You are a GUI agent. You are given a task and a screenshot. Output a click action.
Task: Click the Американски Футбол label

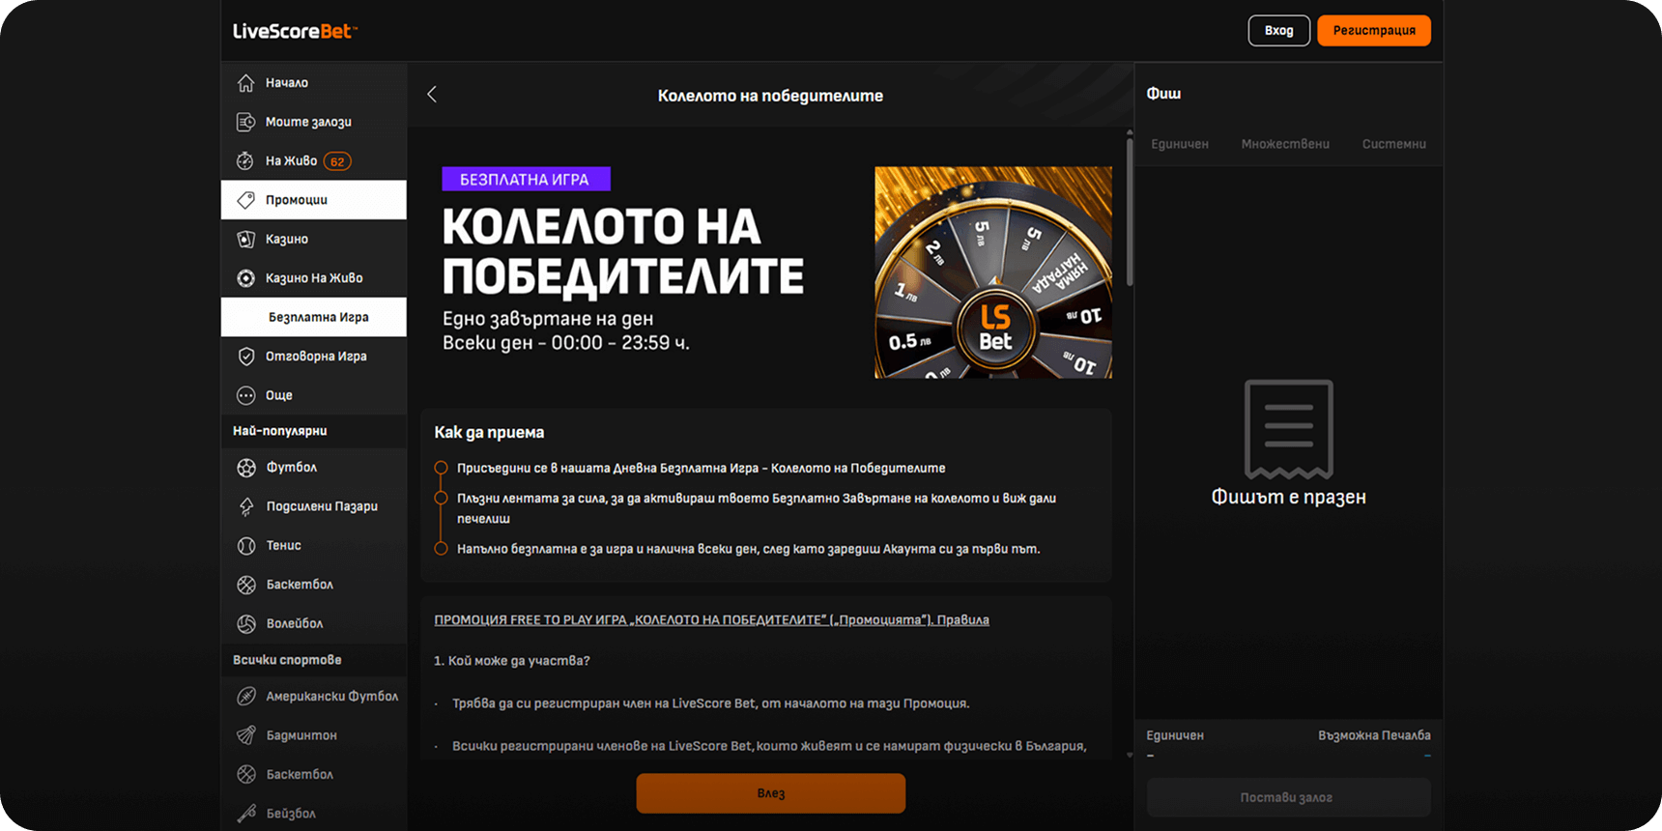tap(332, 697)
